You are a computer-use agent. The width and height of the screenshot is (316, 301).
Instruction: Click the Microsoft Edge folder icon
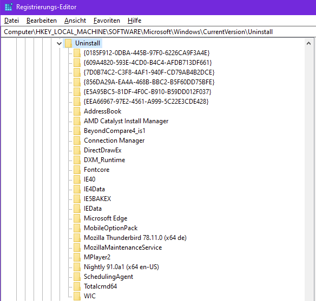(77, 218)
